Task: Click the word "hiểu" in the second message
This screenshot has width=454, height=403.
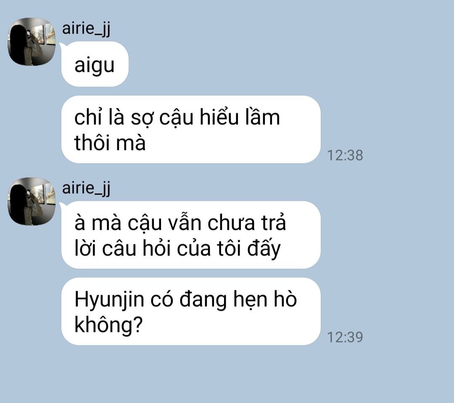Action: pyautogui.click(x=219, y=117)
